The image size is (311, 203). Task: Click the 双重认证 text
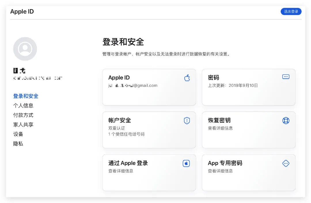[x=117, y=128]
